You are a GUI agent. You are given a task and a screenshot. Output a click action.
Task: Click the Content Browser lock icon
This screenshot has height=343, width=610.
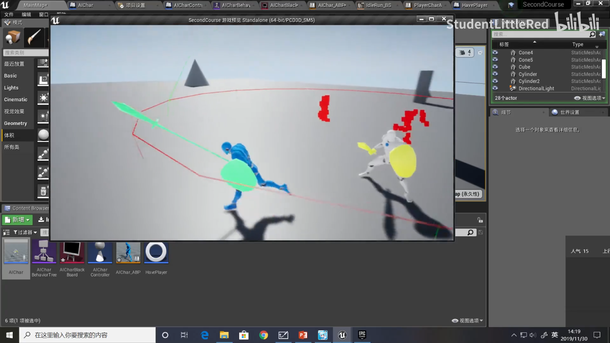point(480,220)
